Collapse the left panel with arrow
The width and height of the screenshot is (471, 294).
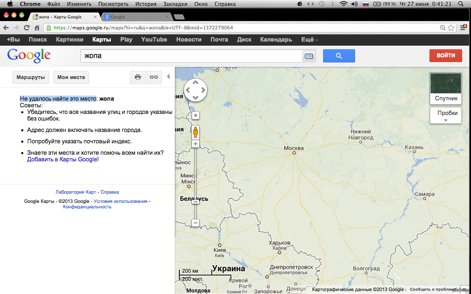[168, 76]
